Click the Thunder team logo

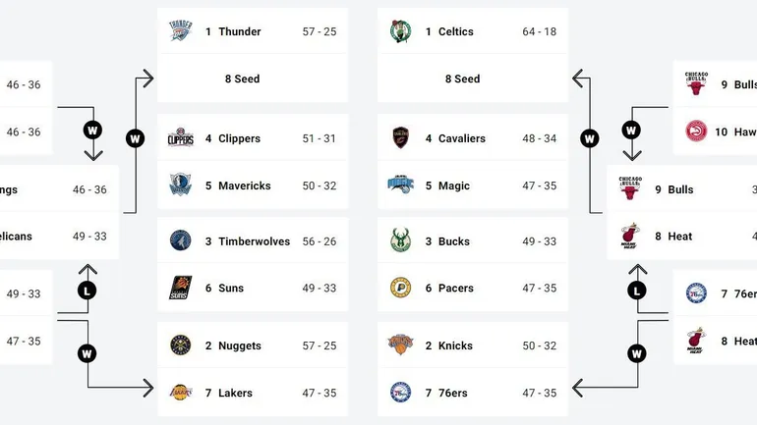coord(181,31)
